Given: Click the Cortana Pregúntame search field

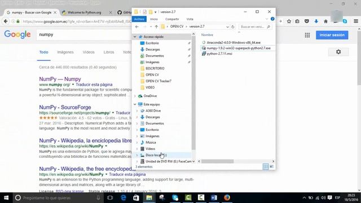Looking at the screenshot, I should click(x=57, y=198).
